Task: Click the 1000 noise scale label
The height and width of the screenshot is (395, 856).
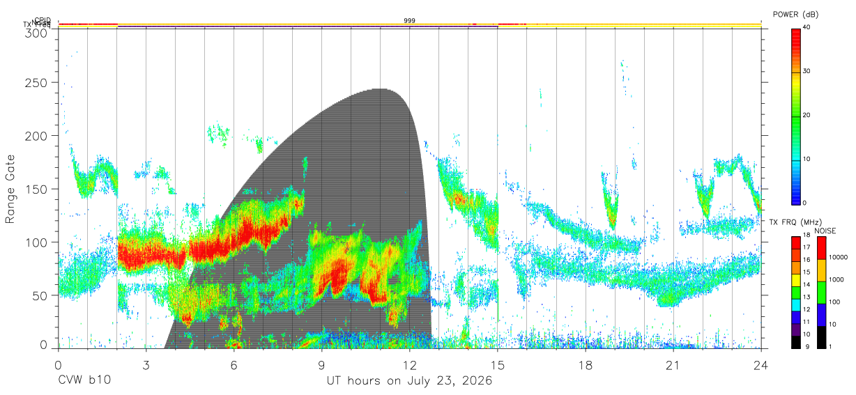Action: coord(836,279)
